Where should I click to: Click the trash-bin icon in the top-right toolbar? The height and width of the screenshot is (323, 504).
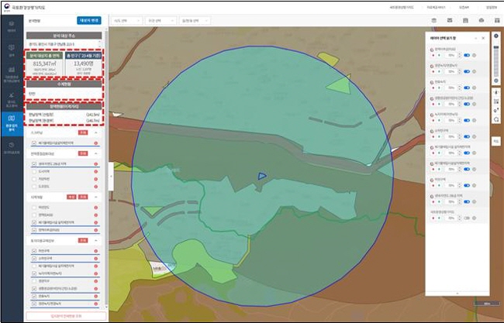(434, 21)
